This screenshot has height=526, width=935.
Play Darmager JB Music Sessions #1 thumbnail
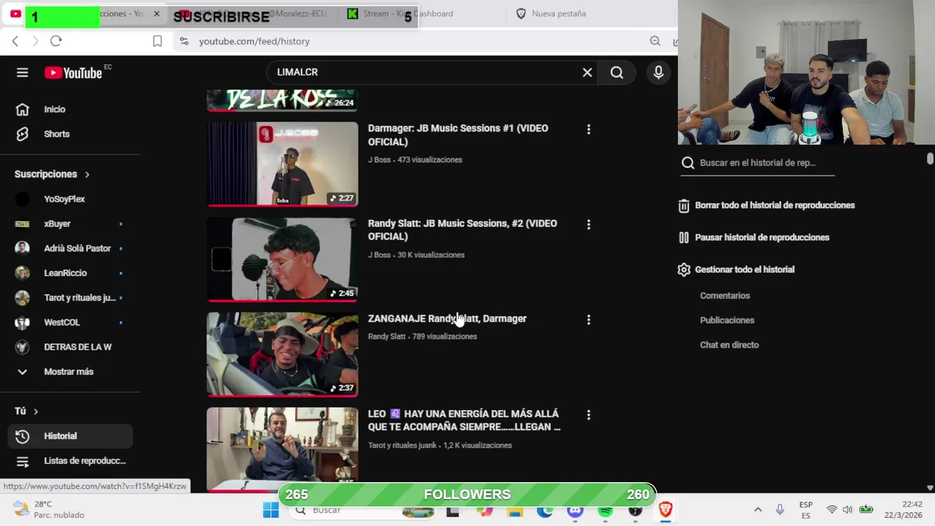click(x=283, y=164)
